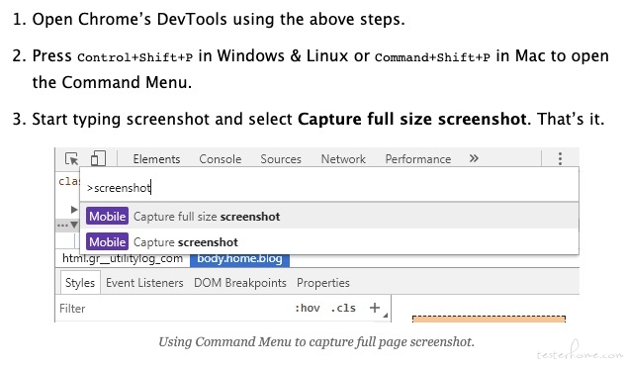Image resolution: width=625 pixels, height=368 pixels.
Task: Collapse the expanded DOM node arrow
Action: click(74, 225)
